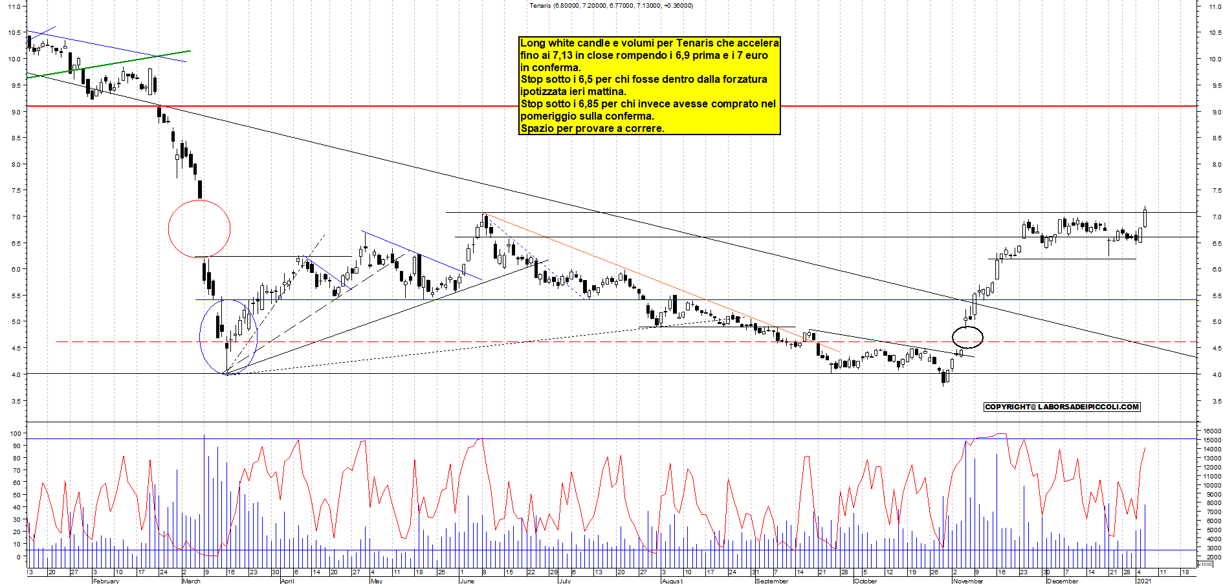Click the 'ipotizzata ieri mattina.' annotation line
Screen dimensions: 1223x584
[573, 91]
